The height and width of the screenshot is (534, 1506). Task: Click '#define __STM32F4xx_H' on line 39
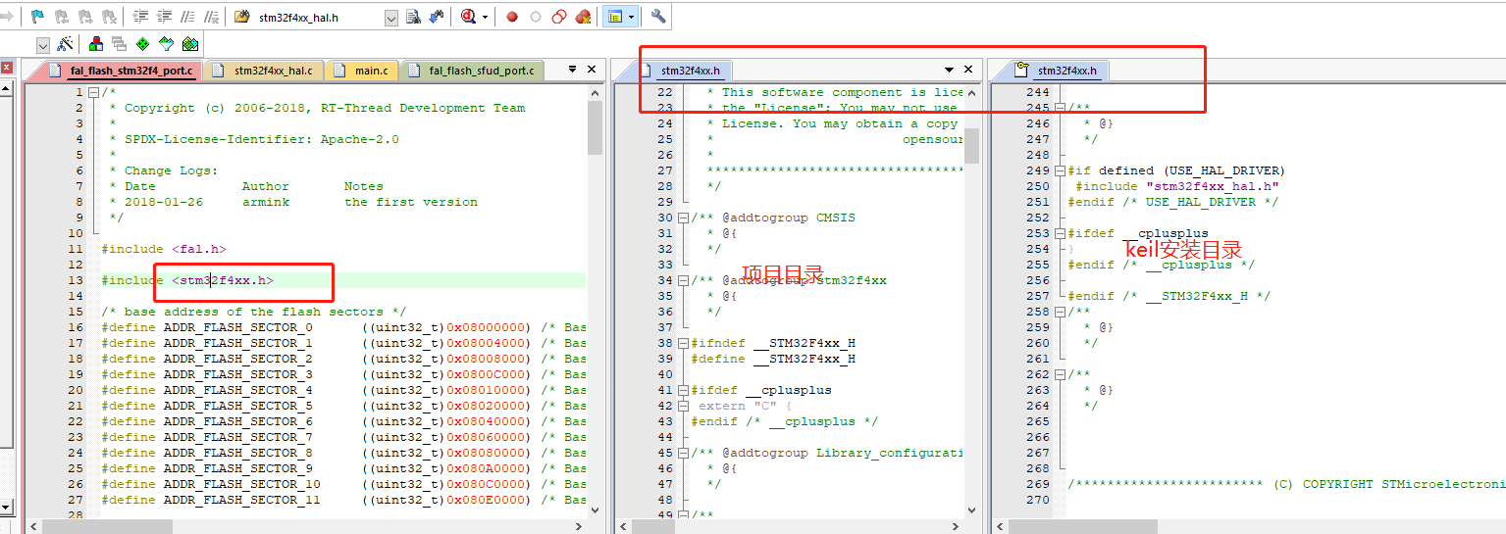(x=773, y=359)
